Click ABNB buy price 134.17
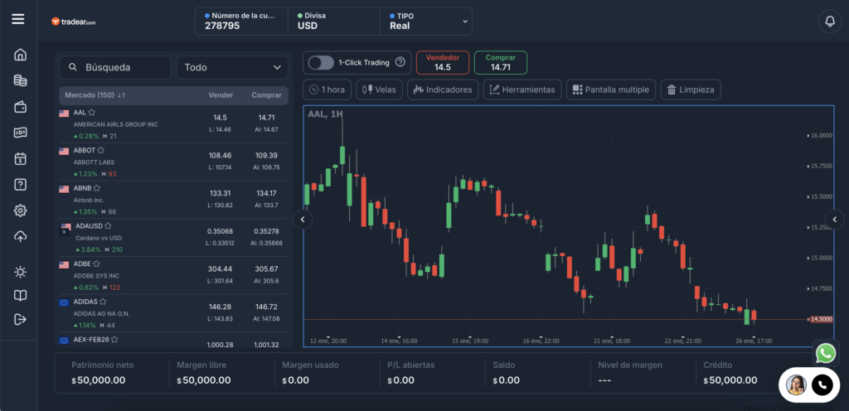The width and height of the screenshot is (849, 411). pyautogui.click(x=266, y=193)
